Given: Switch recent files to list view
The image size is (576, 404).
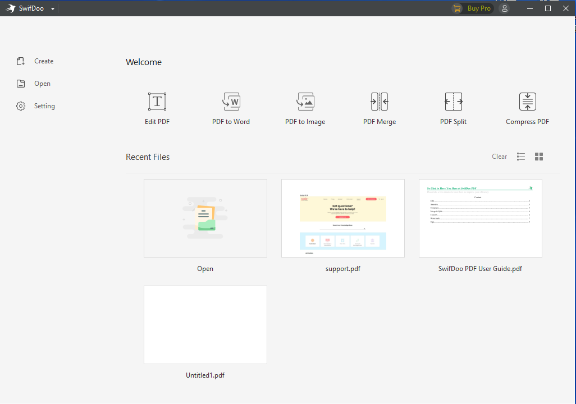Looking at the screenshot, I should click(520, 157).
